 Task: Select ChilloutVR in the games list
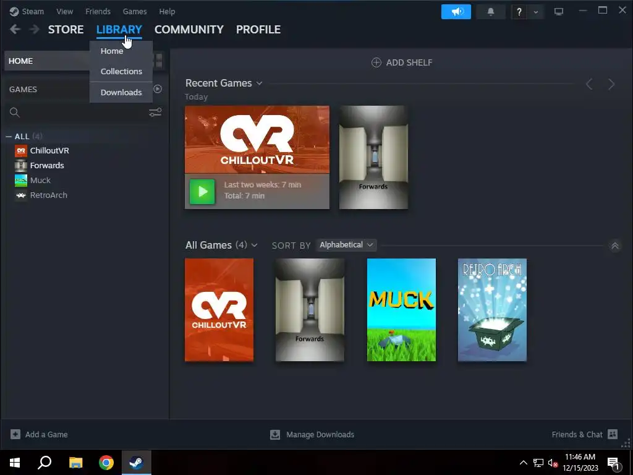point(49,150)
